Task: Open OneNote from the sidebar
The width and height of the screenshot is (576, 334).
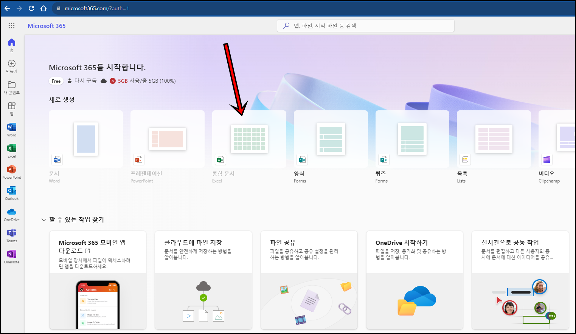Action: coord(12,257)
